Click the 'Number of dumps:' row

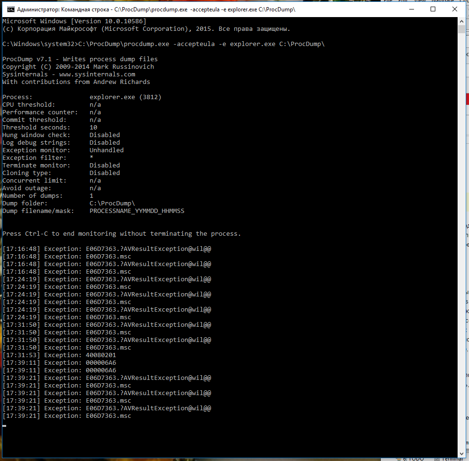[48, 196]
